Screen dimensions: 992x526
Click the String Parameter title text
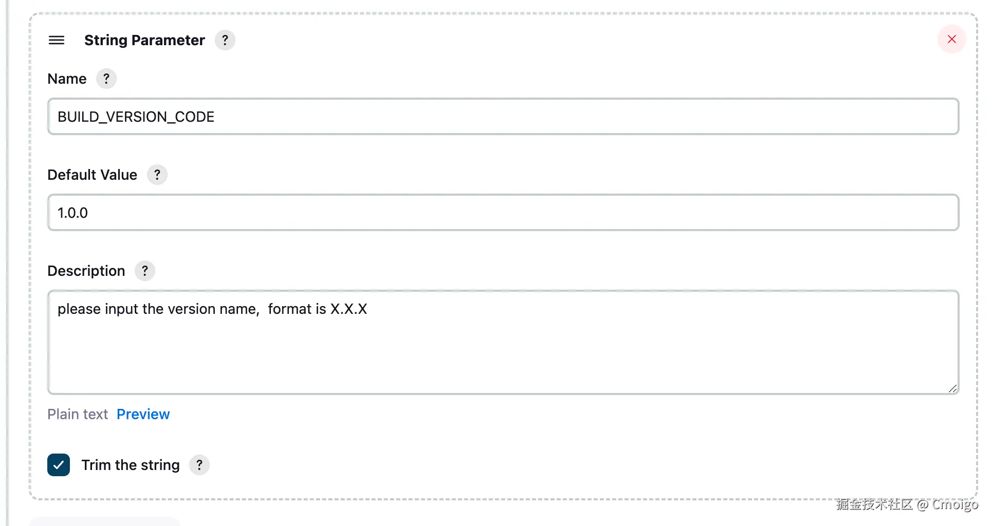pyautogui.click(x=144, y=40)
